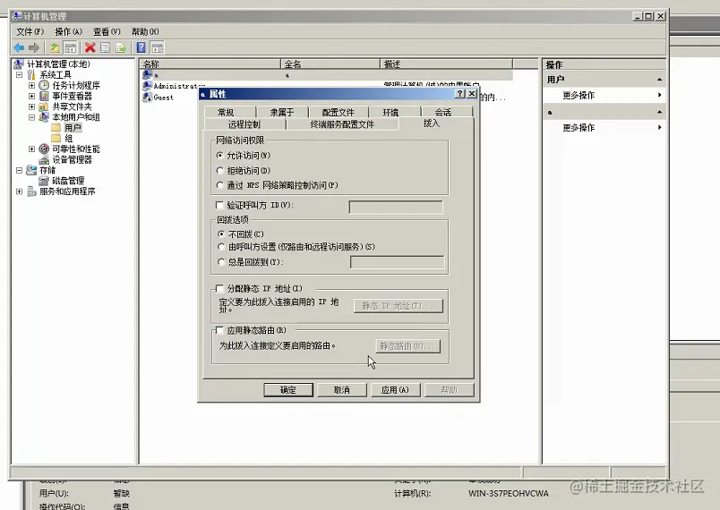
Task: Collapse the 本地用户和组 tree node
Action: click(31, 117)
